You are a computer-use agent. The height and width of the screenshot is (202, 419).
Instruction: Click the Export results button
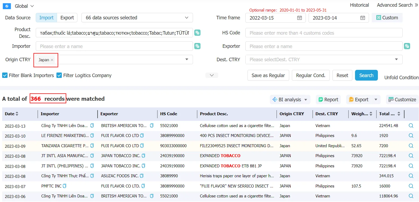(359, 100)
